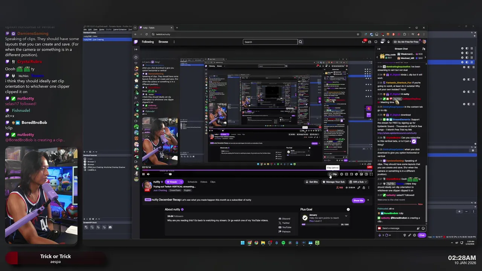
Task: Enter fullscreen on the video player
Action: [371, 174]
